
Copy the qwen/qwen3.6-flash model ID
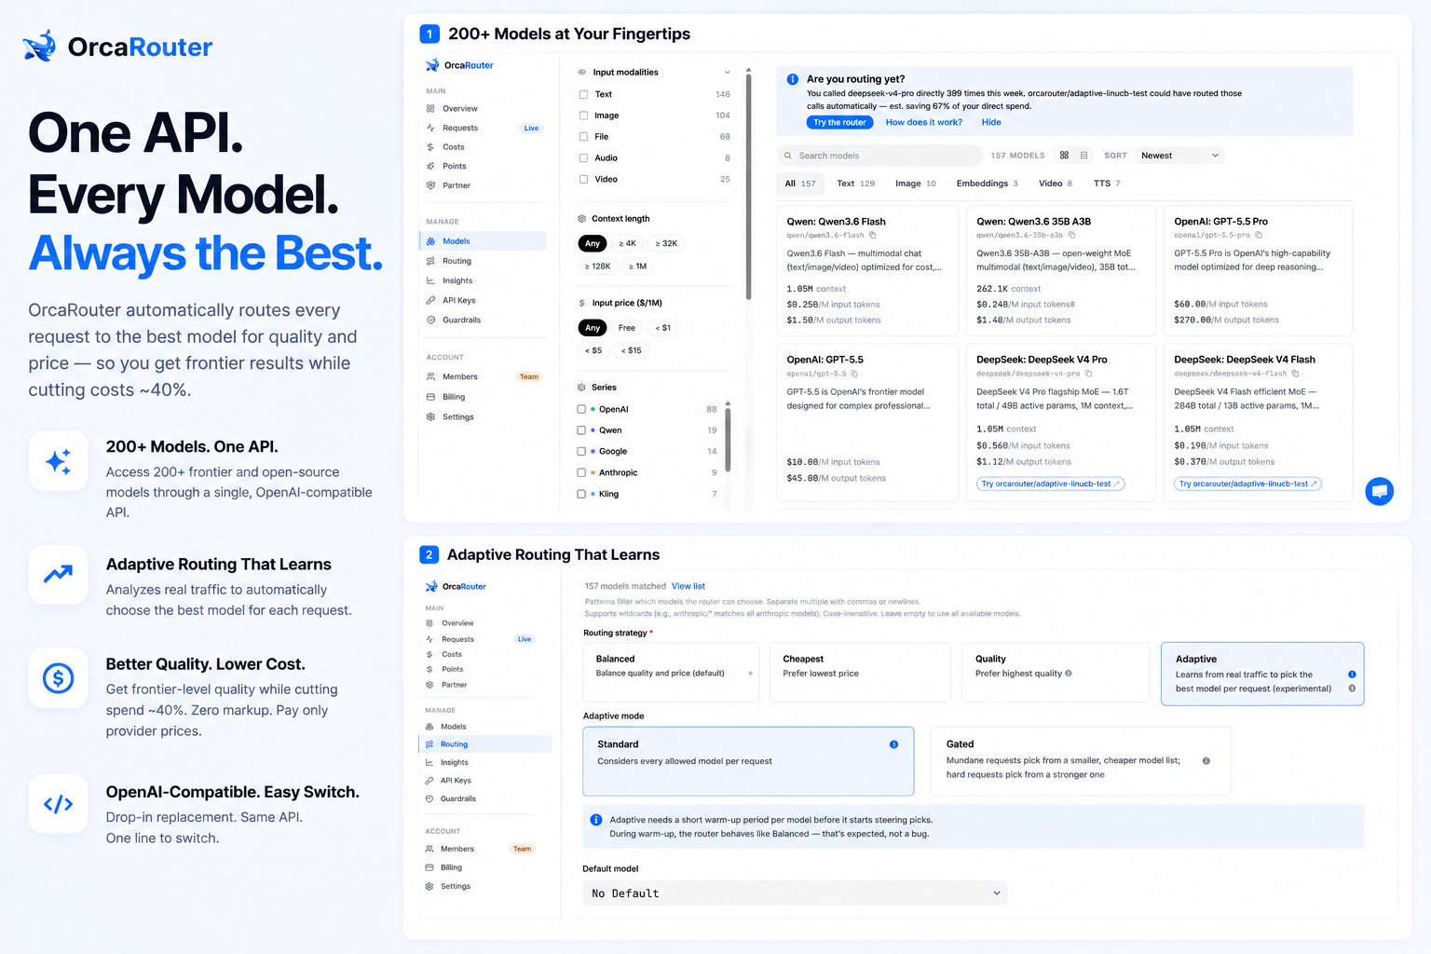872,236
